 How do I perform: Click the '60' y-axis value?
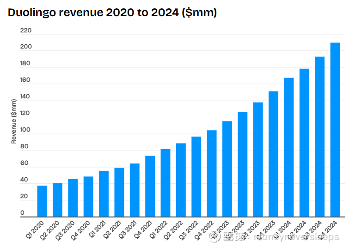tap(24, 163)
